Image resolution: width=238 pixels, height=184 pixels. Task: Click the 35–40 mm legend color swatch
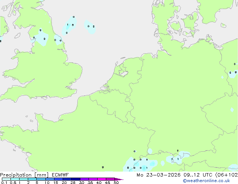click(x=93, y=179)
